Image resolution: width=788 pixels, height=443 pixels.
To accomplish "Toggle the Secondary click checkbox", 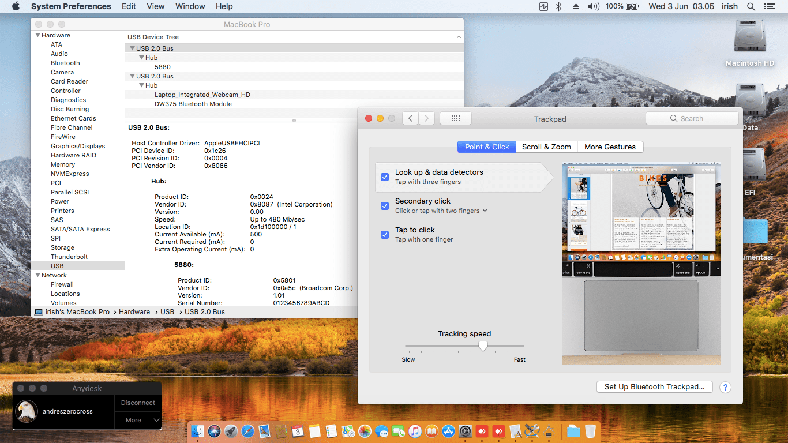I will point(385,205).
